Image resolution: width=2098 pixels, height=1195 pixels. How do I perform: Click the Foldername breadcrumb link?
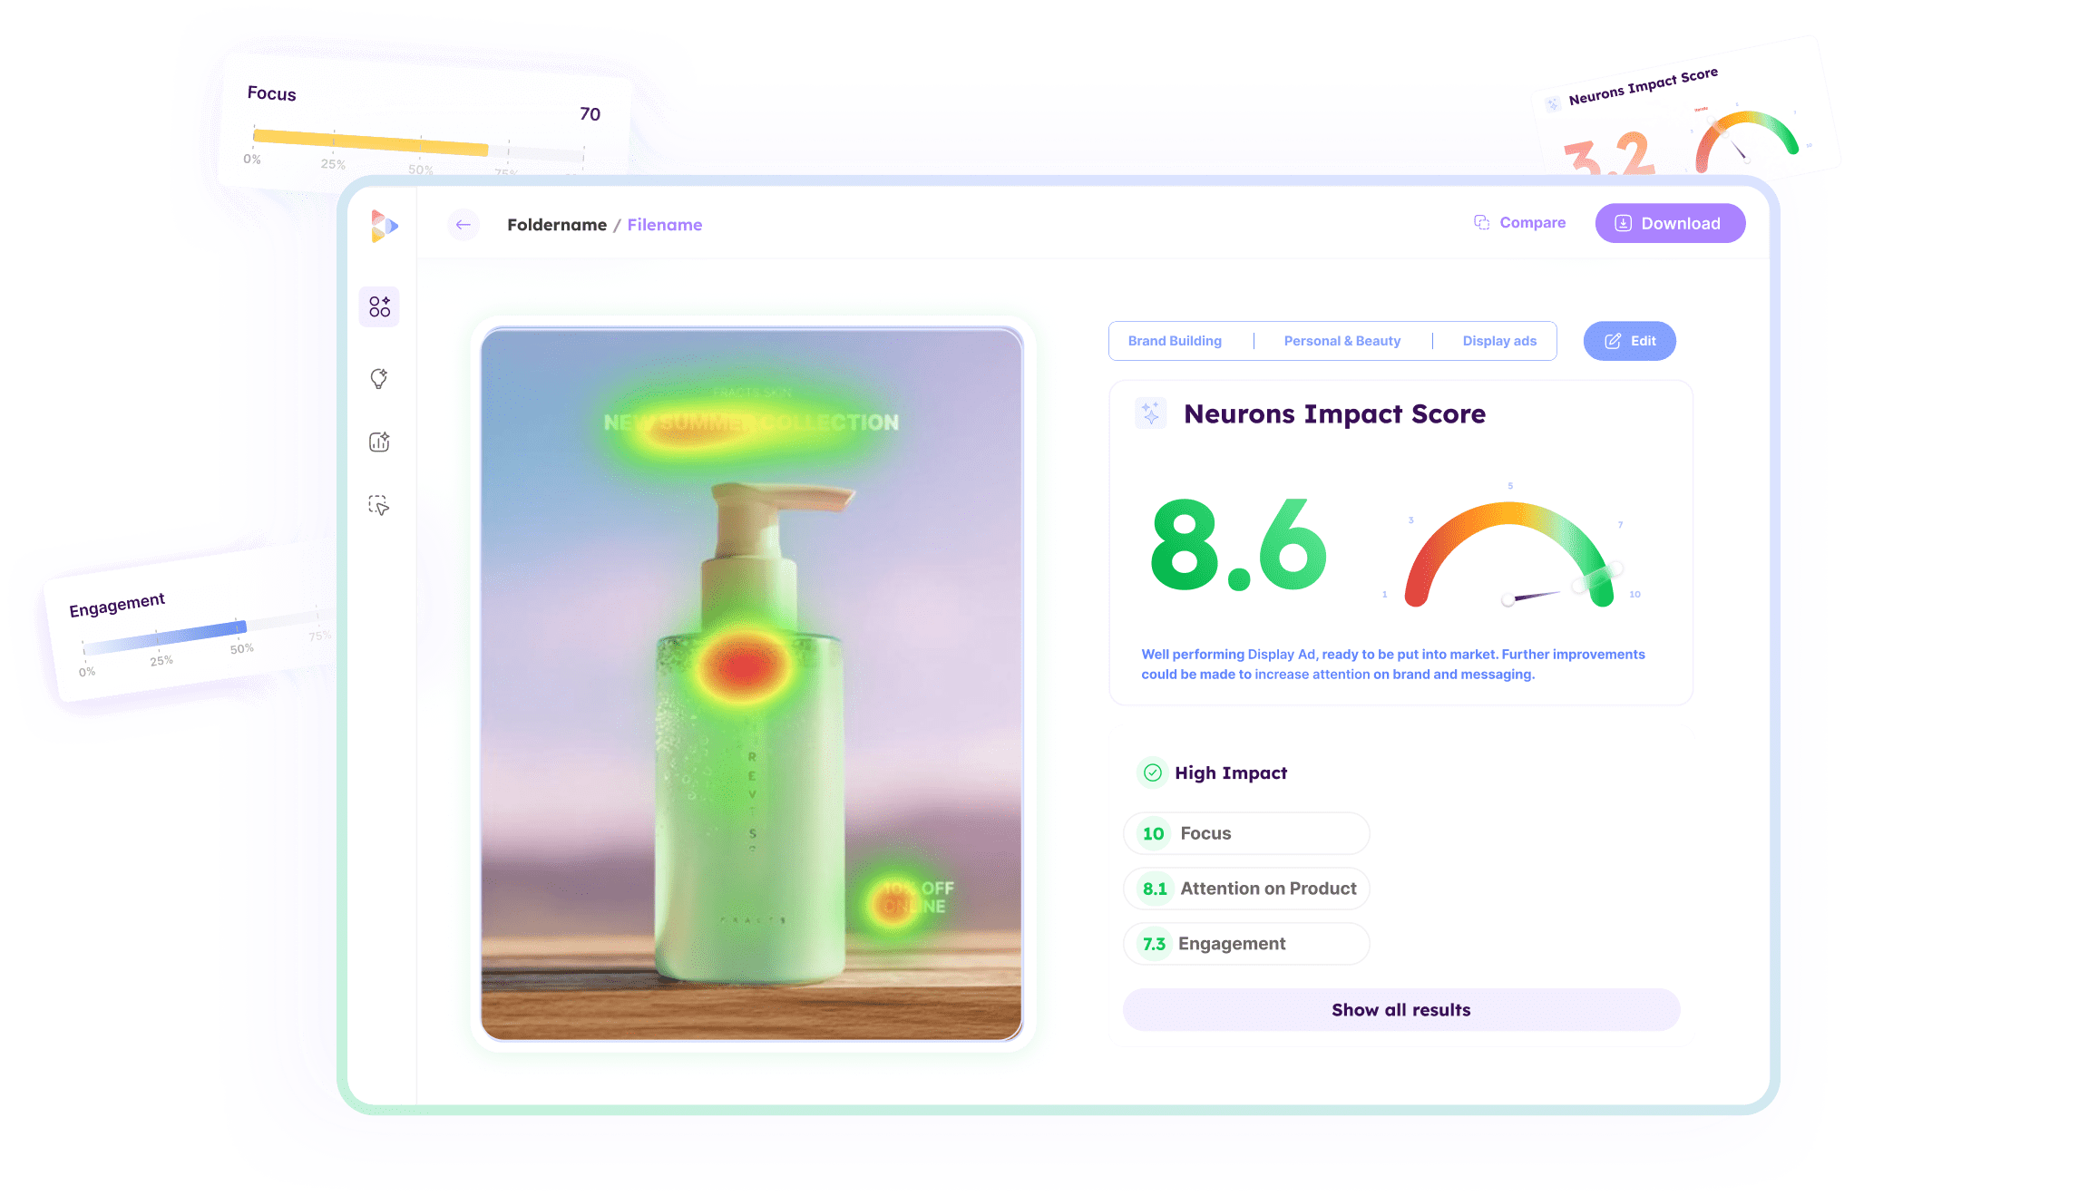click(556, 225)
